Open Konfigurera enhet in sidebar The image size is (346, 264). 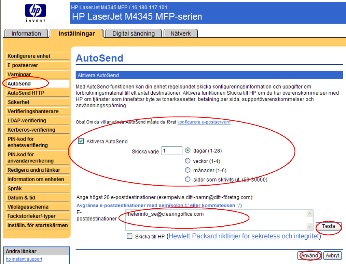(38, 56)
